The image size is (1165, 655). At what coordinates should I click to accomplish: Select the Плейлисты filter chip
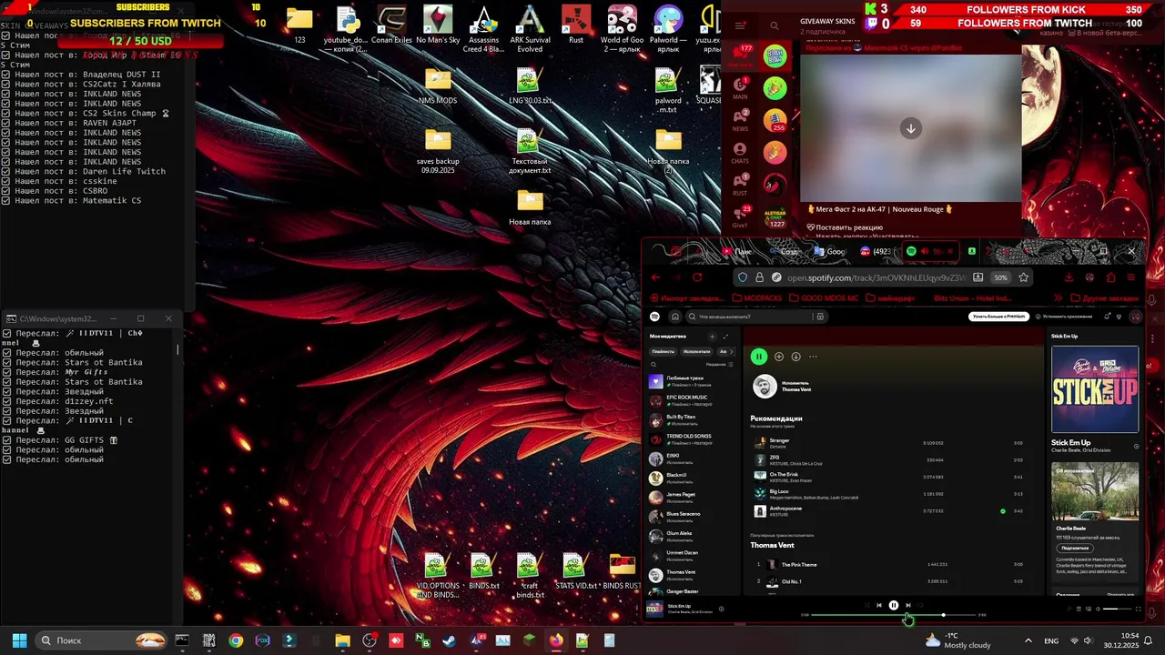tap(664, 351)
